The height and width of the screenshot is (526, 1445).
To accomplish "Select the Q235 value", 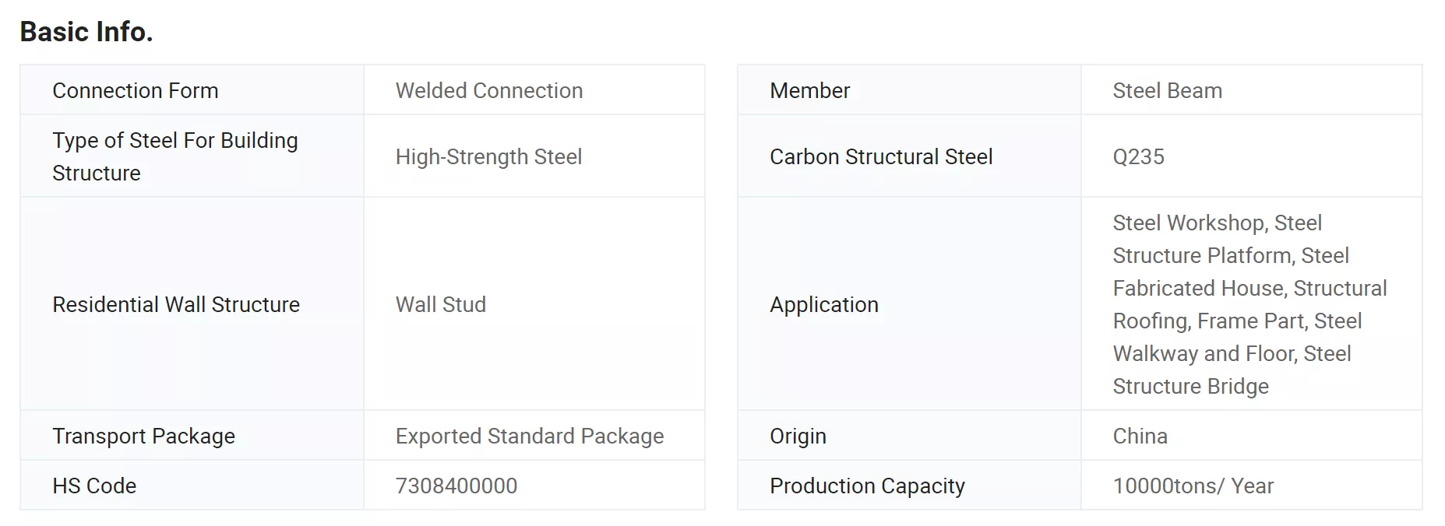I will [1138, 156].
